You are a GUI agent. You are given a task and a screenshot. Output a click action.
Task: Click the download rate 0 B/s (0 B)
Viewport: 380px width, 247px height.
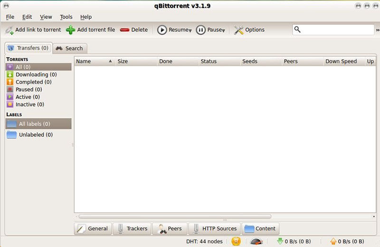tap(298, 241)
